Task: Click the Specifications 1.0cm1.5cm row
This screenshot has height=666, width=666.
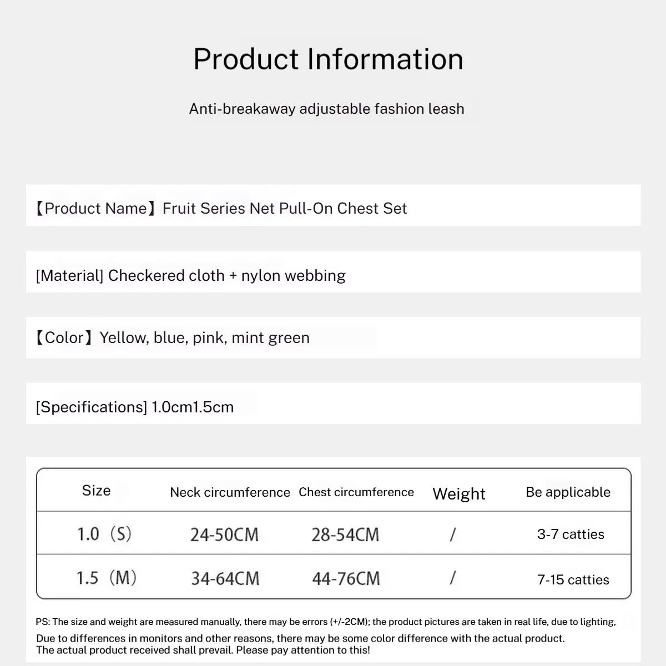Action: (x=135, y=407)
